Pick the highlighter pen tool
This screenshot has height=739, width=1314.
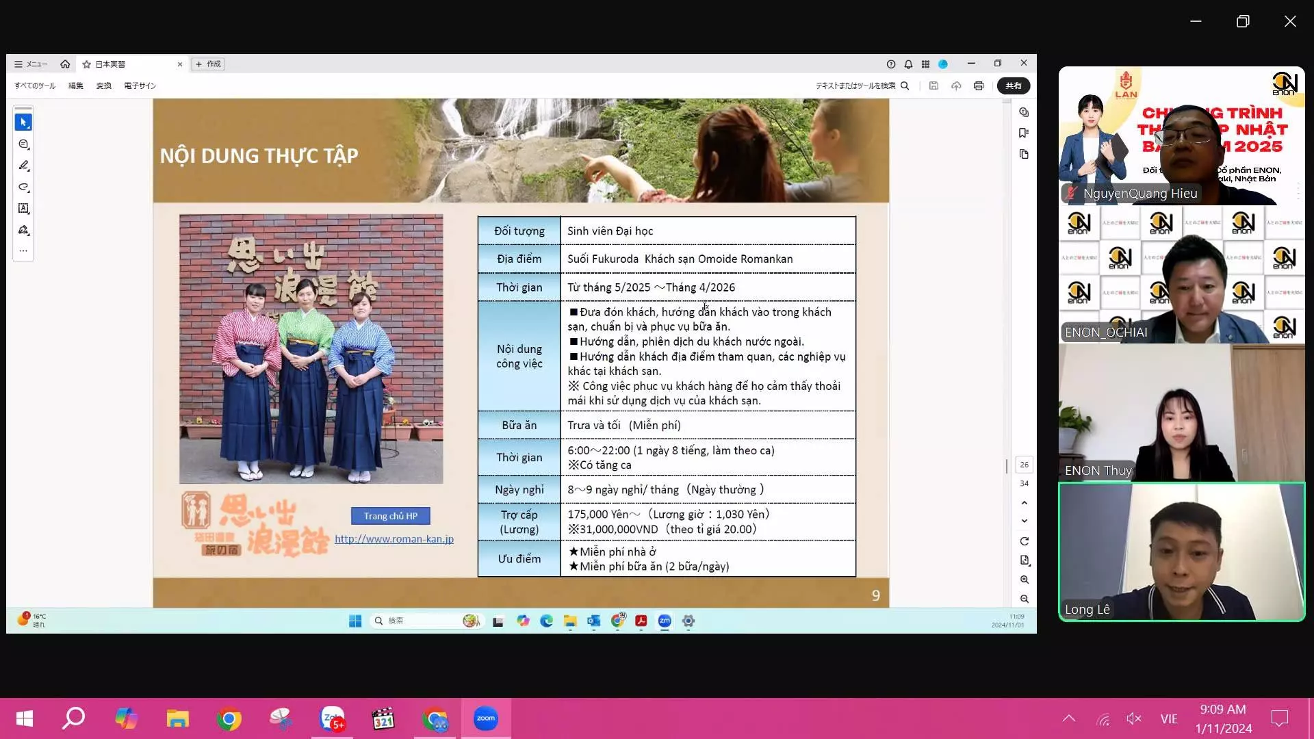pyautogui.click(x=23, y=166)
